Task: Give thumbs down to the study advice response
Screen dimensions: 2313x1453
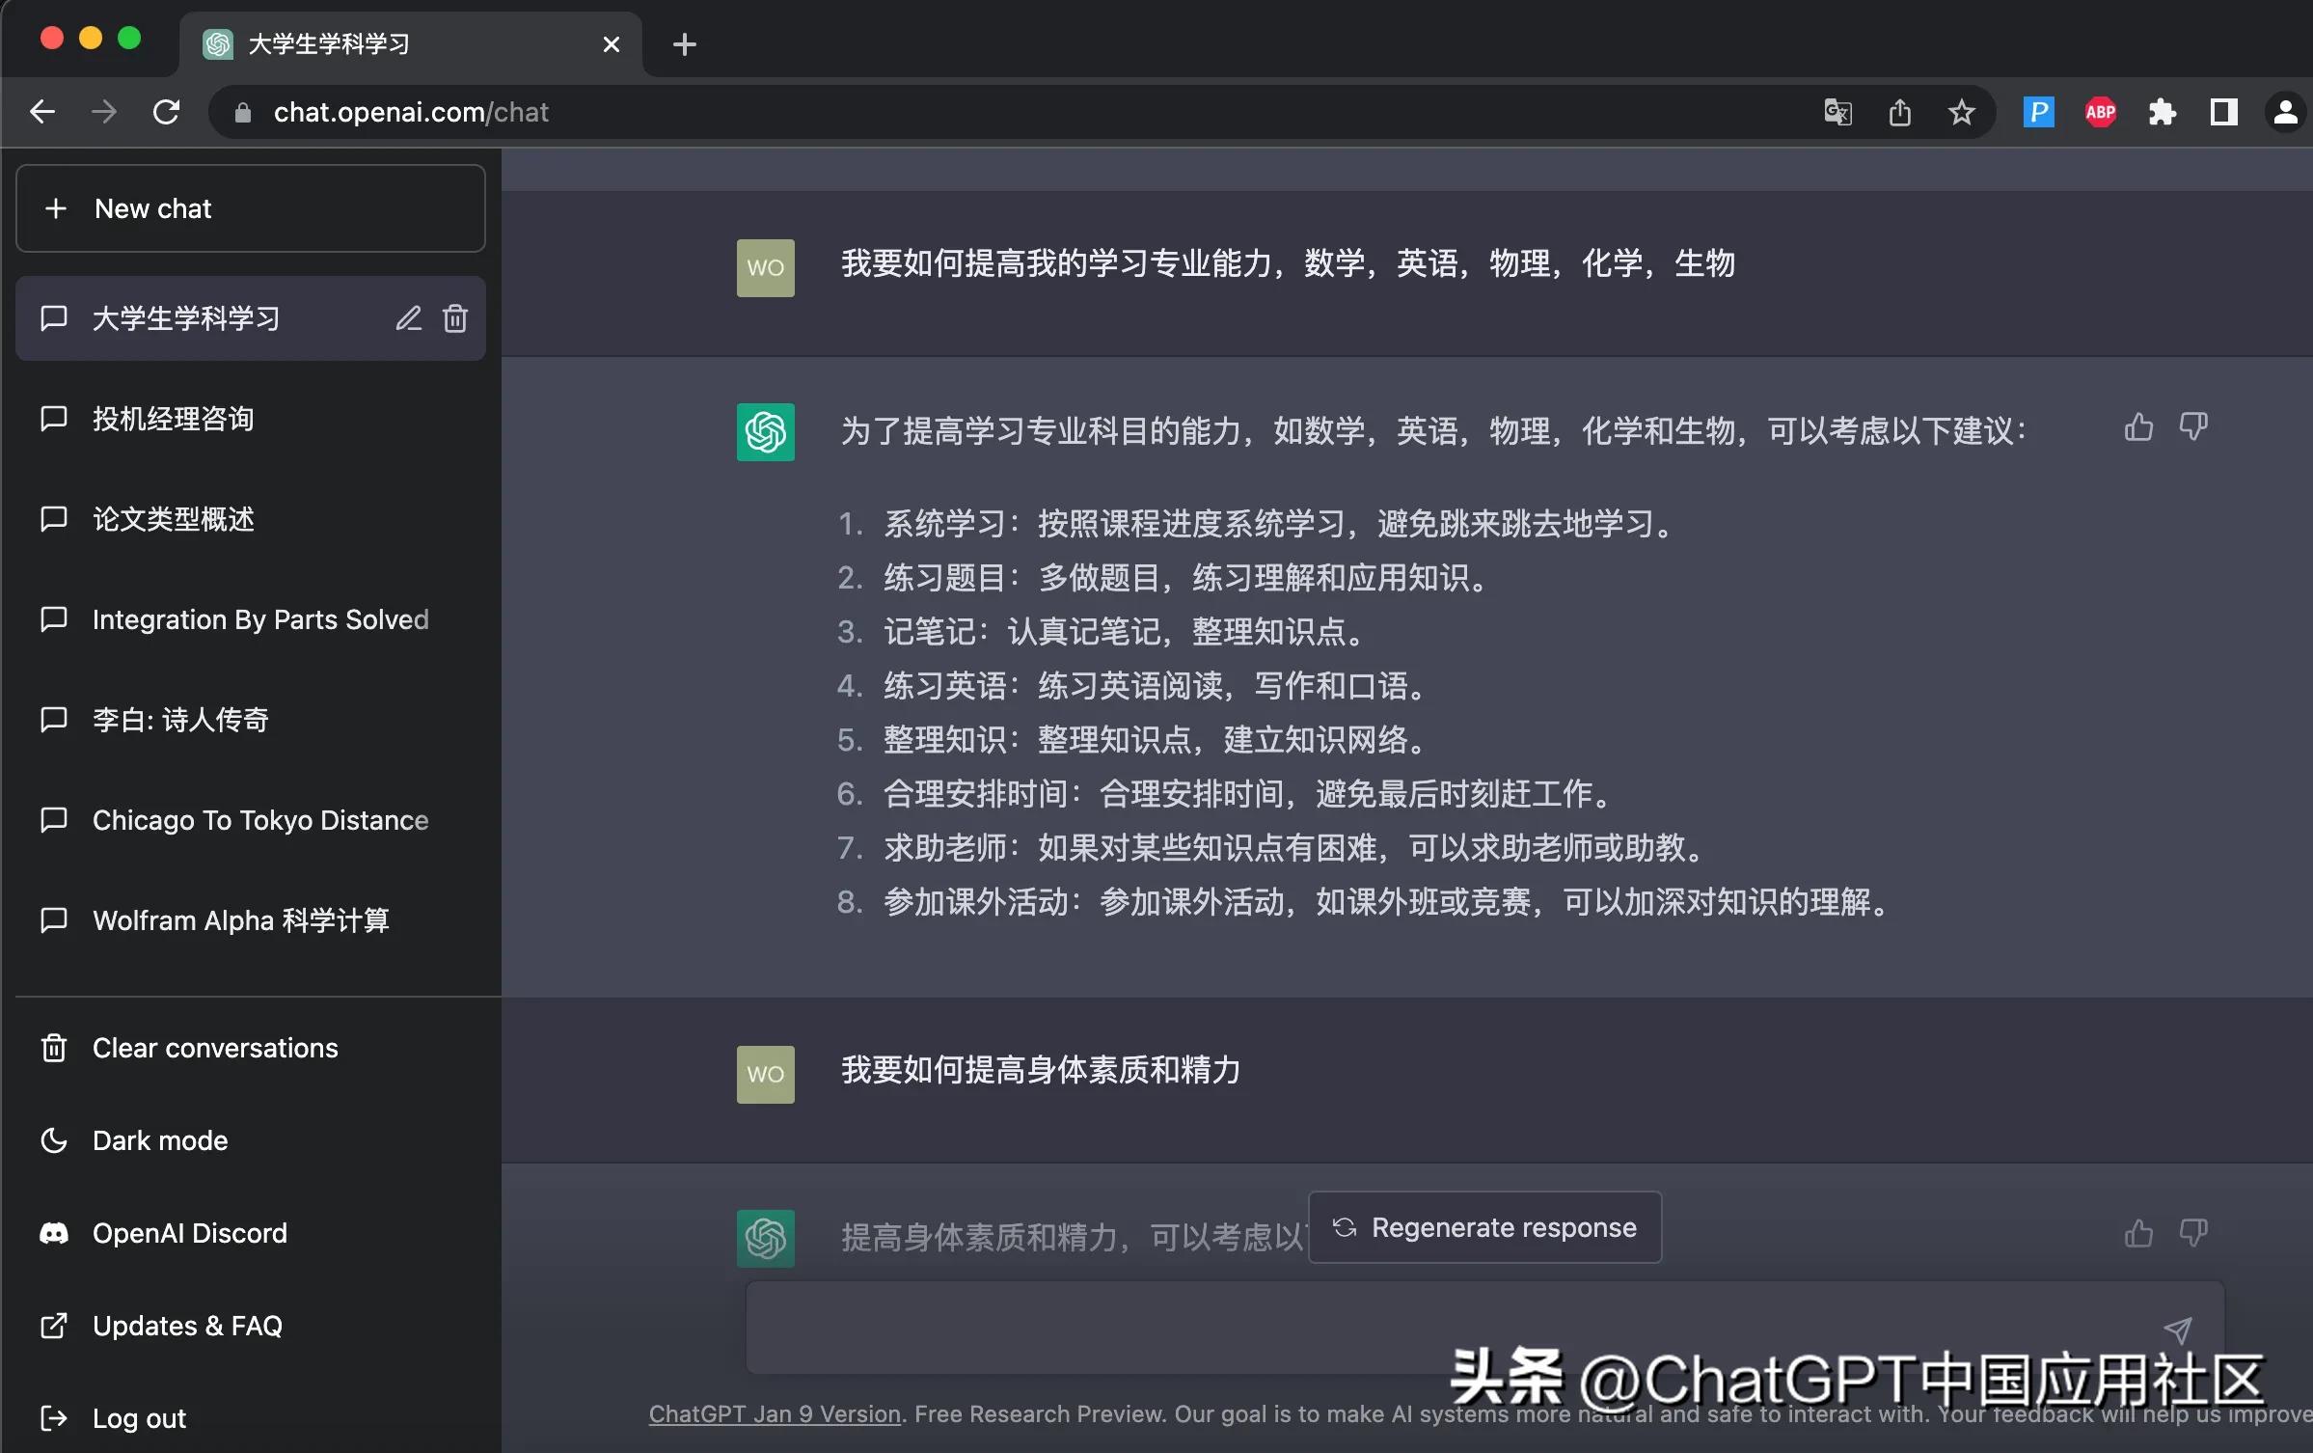Action: point(2194,427)
